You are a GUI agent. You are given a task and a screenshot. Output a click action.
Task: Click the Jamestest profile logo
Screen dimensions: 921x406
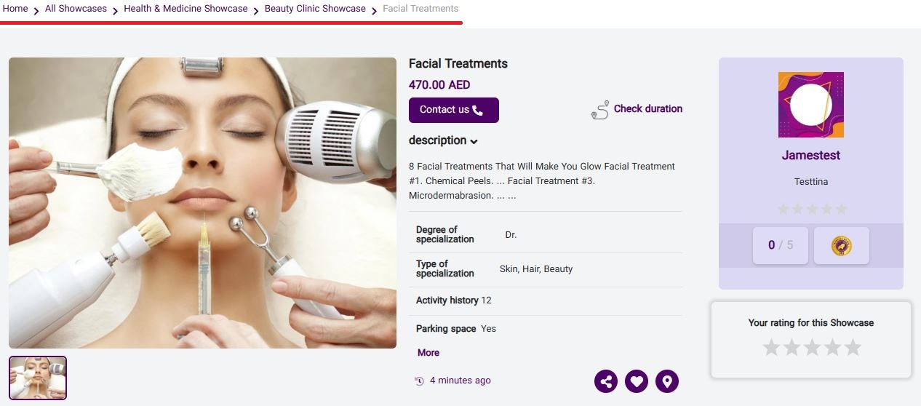[x=810, y=105]
